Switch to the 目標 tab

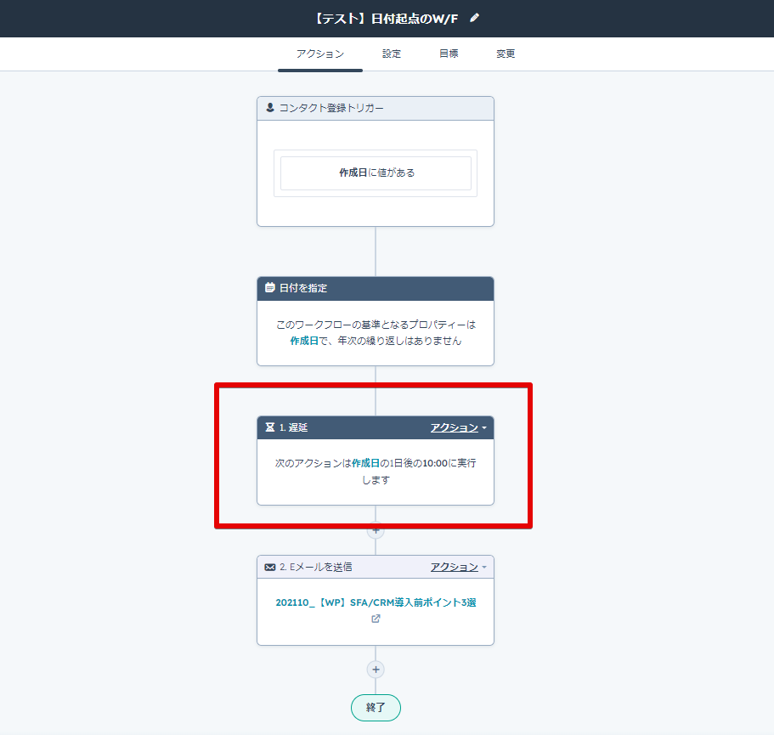click(449, 54)
